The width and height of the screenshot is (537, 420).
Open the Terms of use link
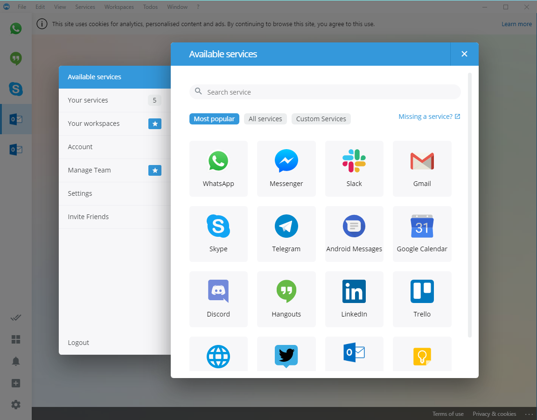coord(448,414)
